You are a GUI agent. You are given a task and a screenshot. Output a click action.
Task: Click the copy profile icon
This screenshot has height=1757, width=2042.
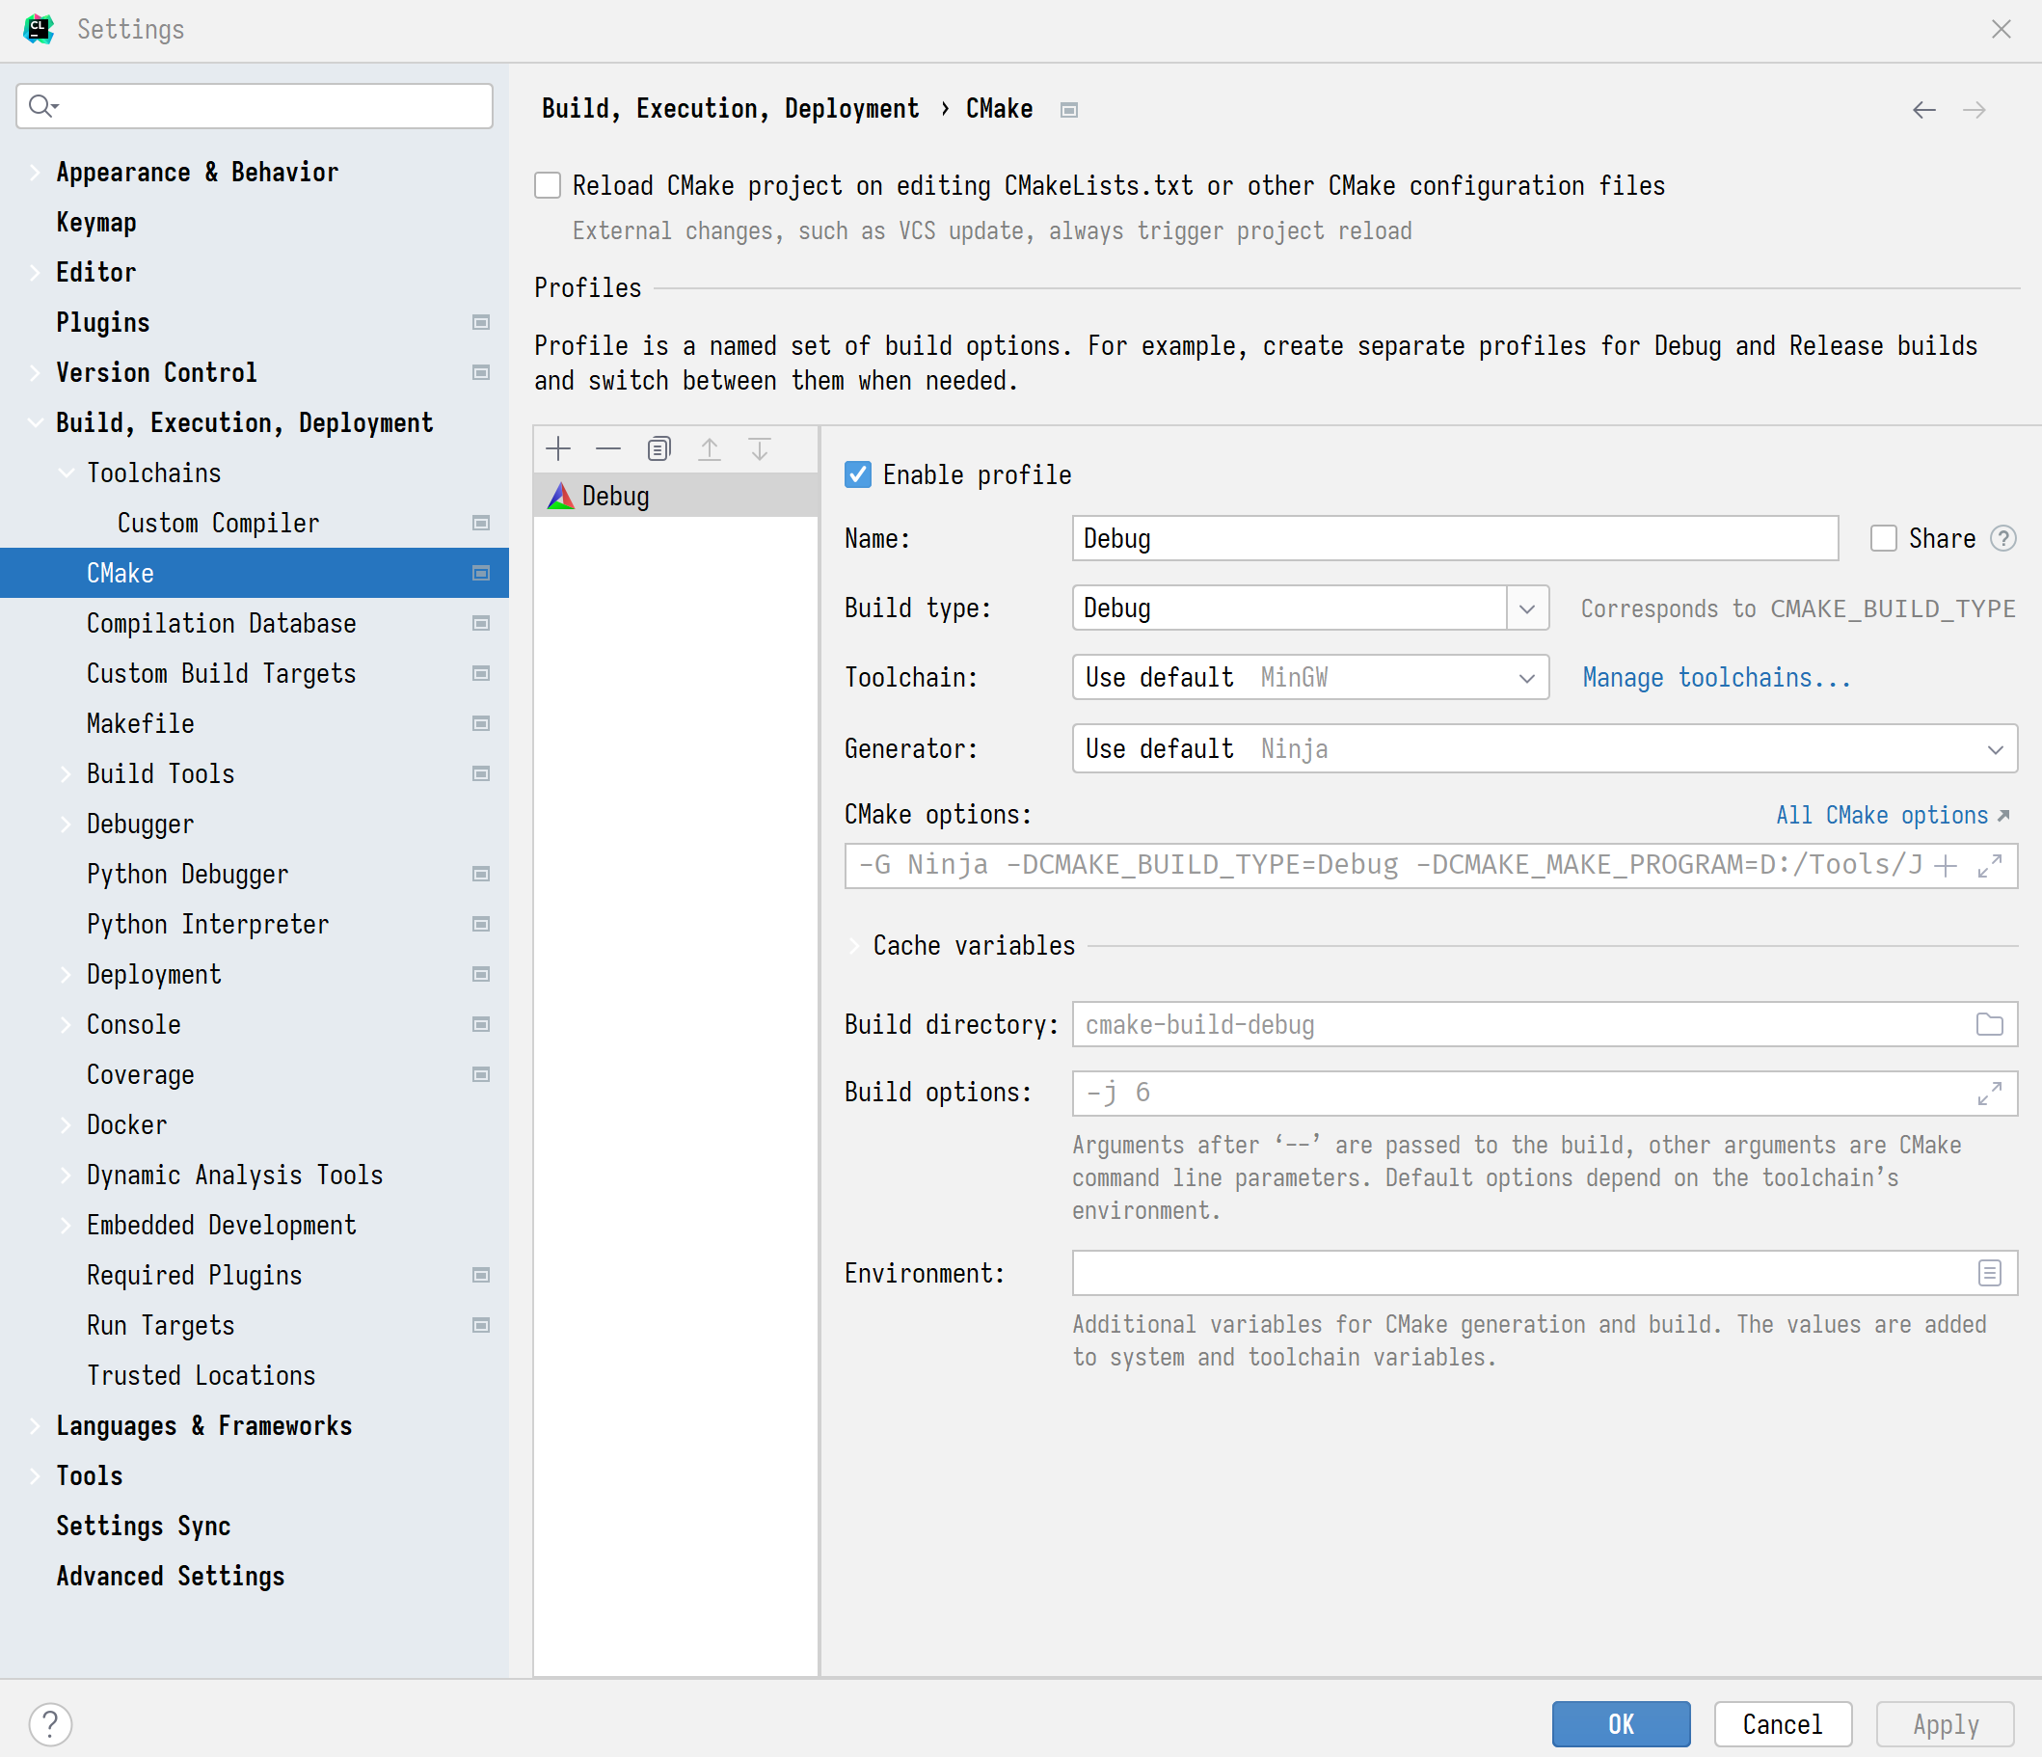658,449
